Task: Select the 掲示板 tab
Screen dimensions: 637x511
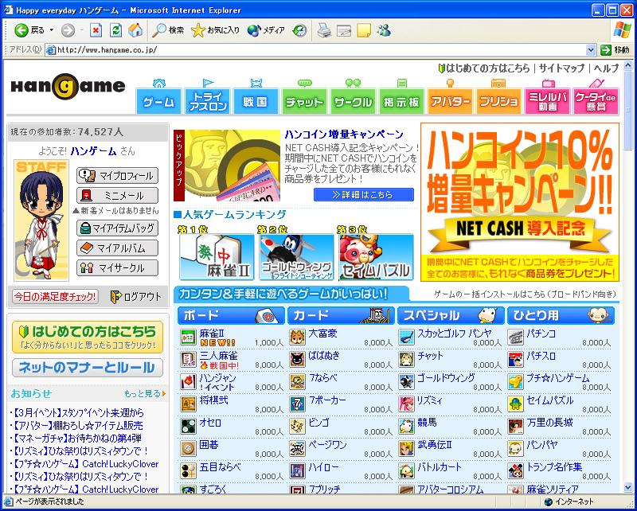Action: pyautogui.click(x=401, y=101)
